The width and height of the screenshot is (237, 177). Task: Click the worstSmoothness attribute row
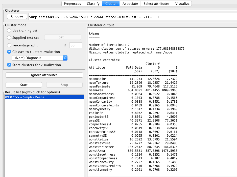click(133, 155)
